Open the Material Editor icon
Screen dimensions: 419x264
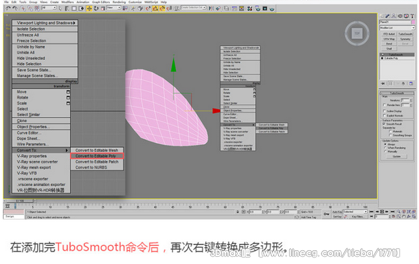[x=250, y=8]
